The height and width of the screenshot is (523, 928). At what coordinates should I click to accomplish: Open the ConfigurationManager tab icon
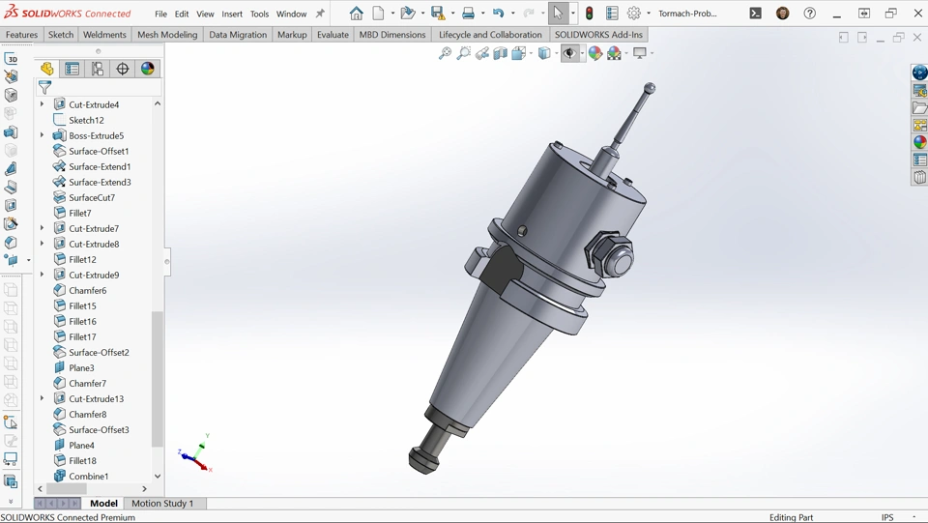(x=98, y=69)
